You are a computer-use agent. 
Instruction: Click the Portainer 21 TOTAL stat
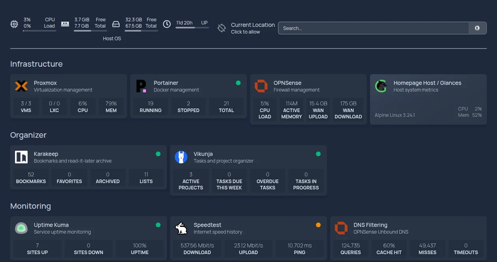tap(226, 107)
